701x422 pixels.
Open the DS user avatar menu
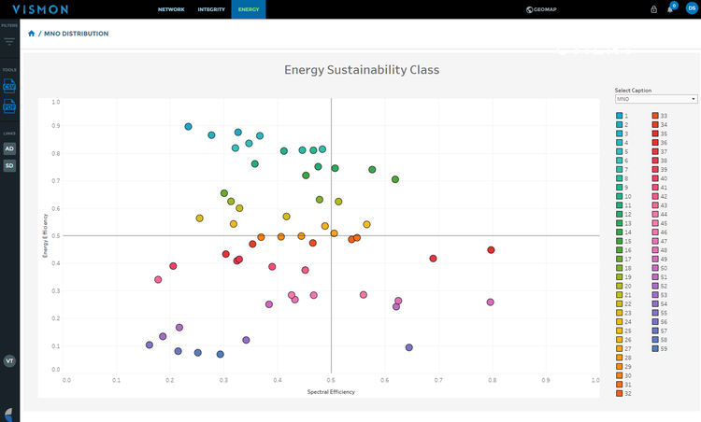coord(692,8)
